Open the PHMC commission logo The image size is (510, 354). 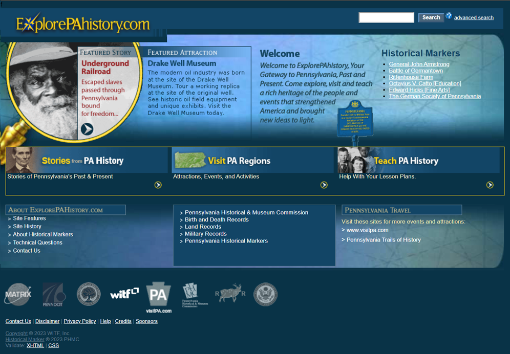(195, 295)
